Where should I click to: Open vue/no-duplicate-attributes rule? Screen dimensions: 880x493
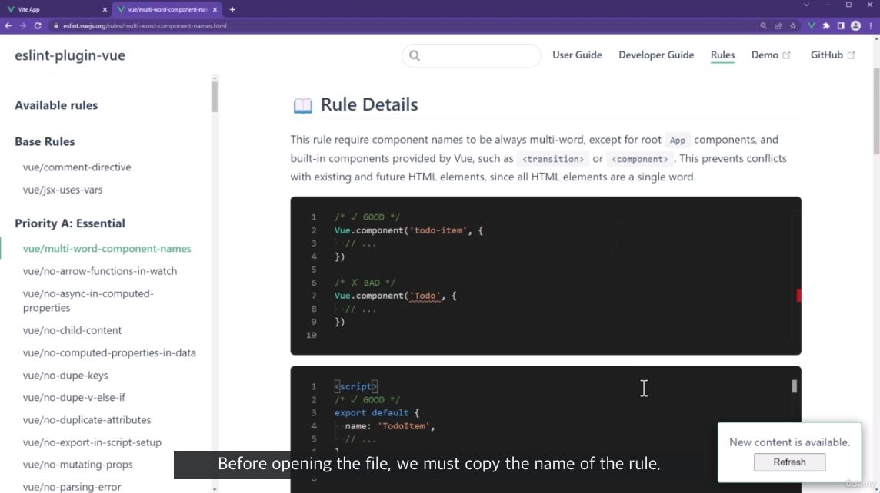(87, 419)
